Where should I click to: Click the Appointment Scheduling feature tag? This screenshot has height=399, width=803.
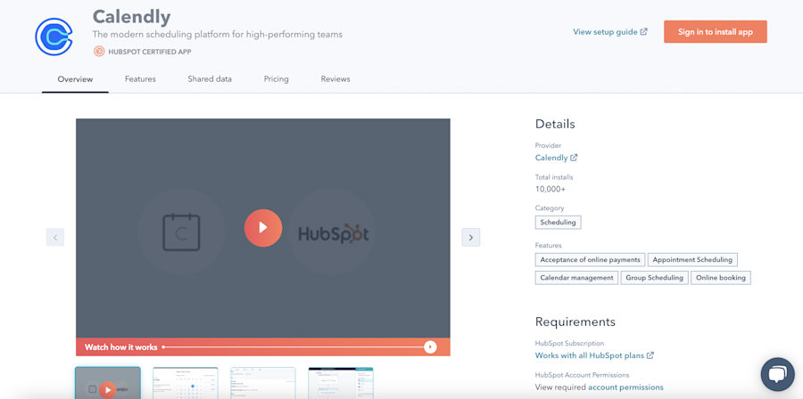693,259
